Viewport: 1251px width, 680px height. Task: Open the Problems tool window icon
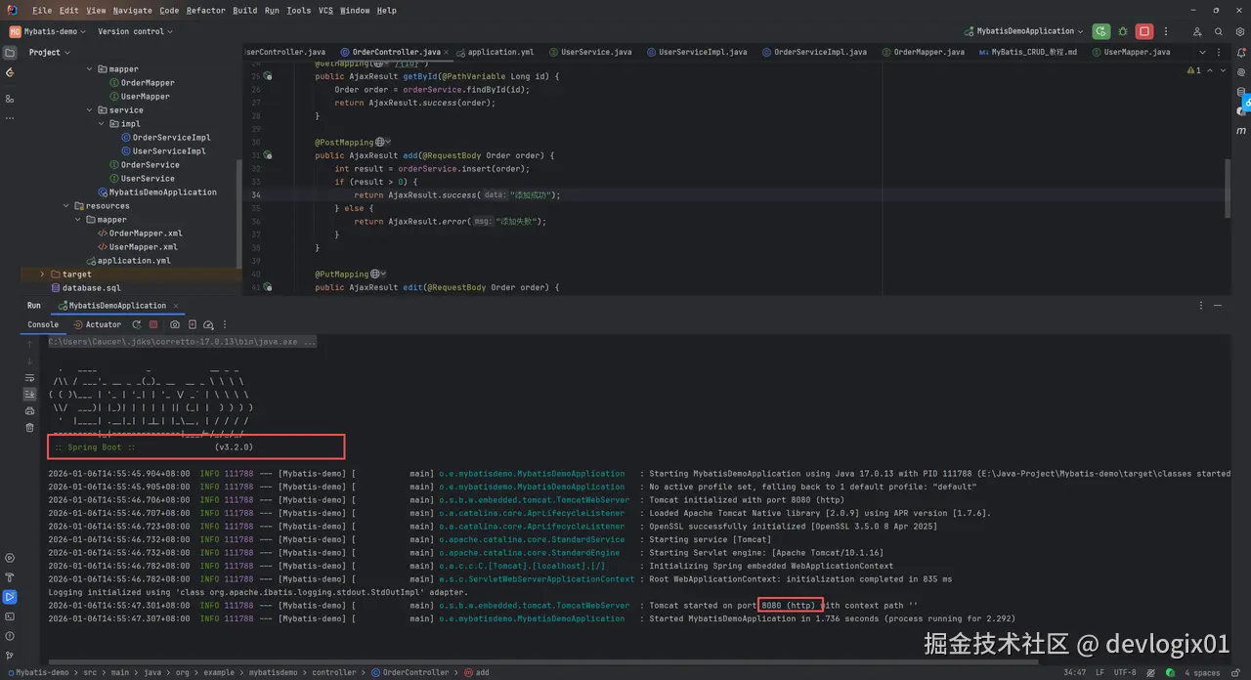click(x=10, y=635)
